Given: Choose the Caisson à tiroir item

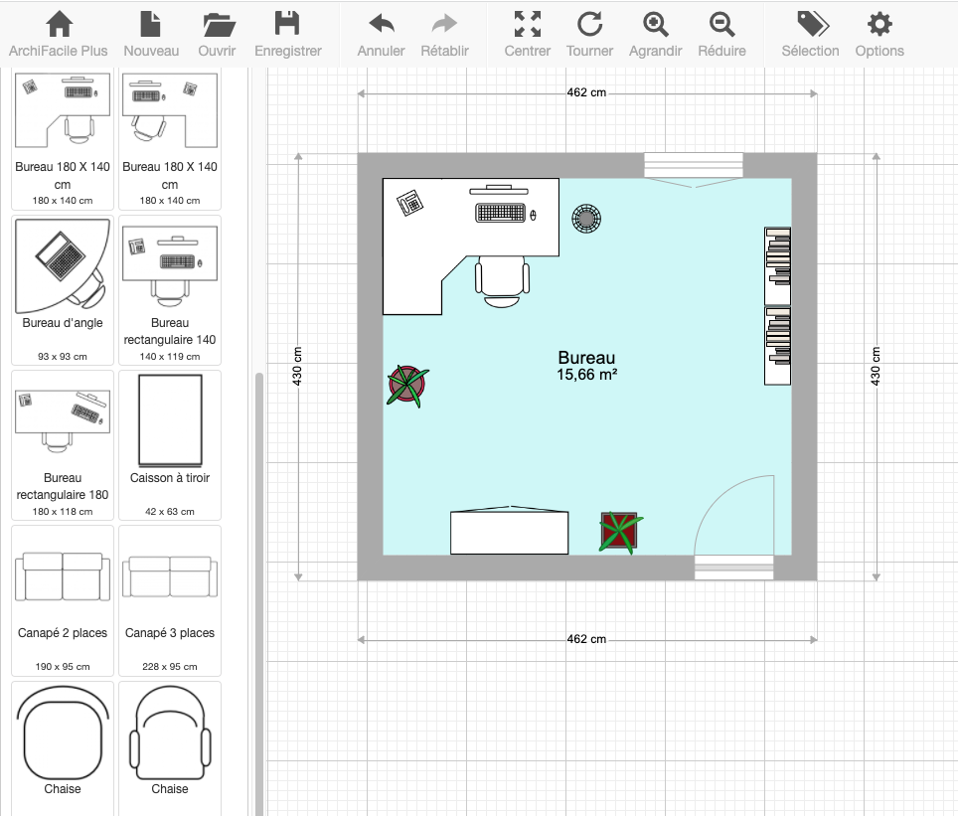Looking at the screenshot, I should point(170,420).
